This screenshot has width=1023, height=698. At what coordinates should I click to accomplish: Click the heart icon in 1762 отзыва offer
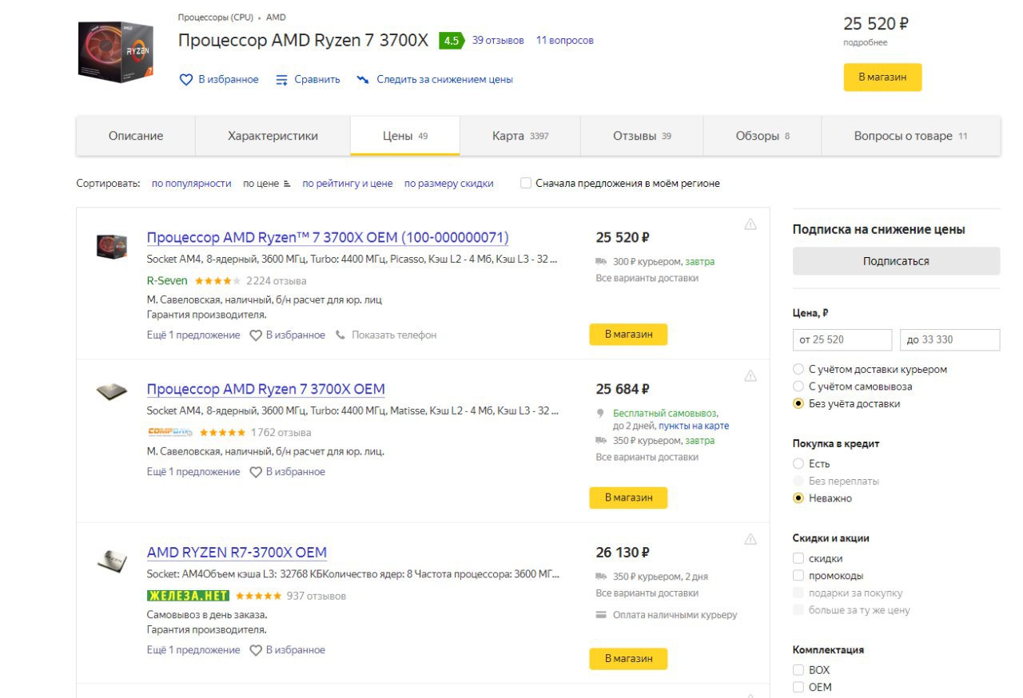(x=256, y=472)
